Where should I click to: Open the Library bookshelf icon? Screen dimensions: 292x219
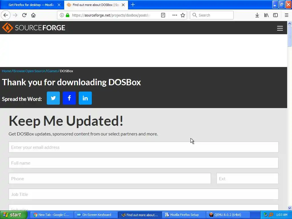pyautogui.click(x=266, y=15)
